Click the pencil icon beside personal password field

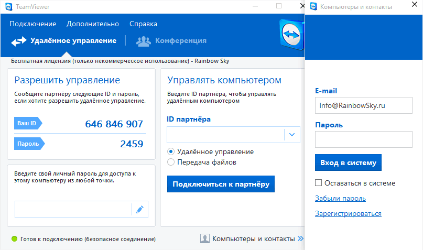click(x=140, y=209)
